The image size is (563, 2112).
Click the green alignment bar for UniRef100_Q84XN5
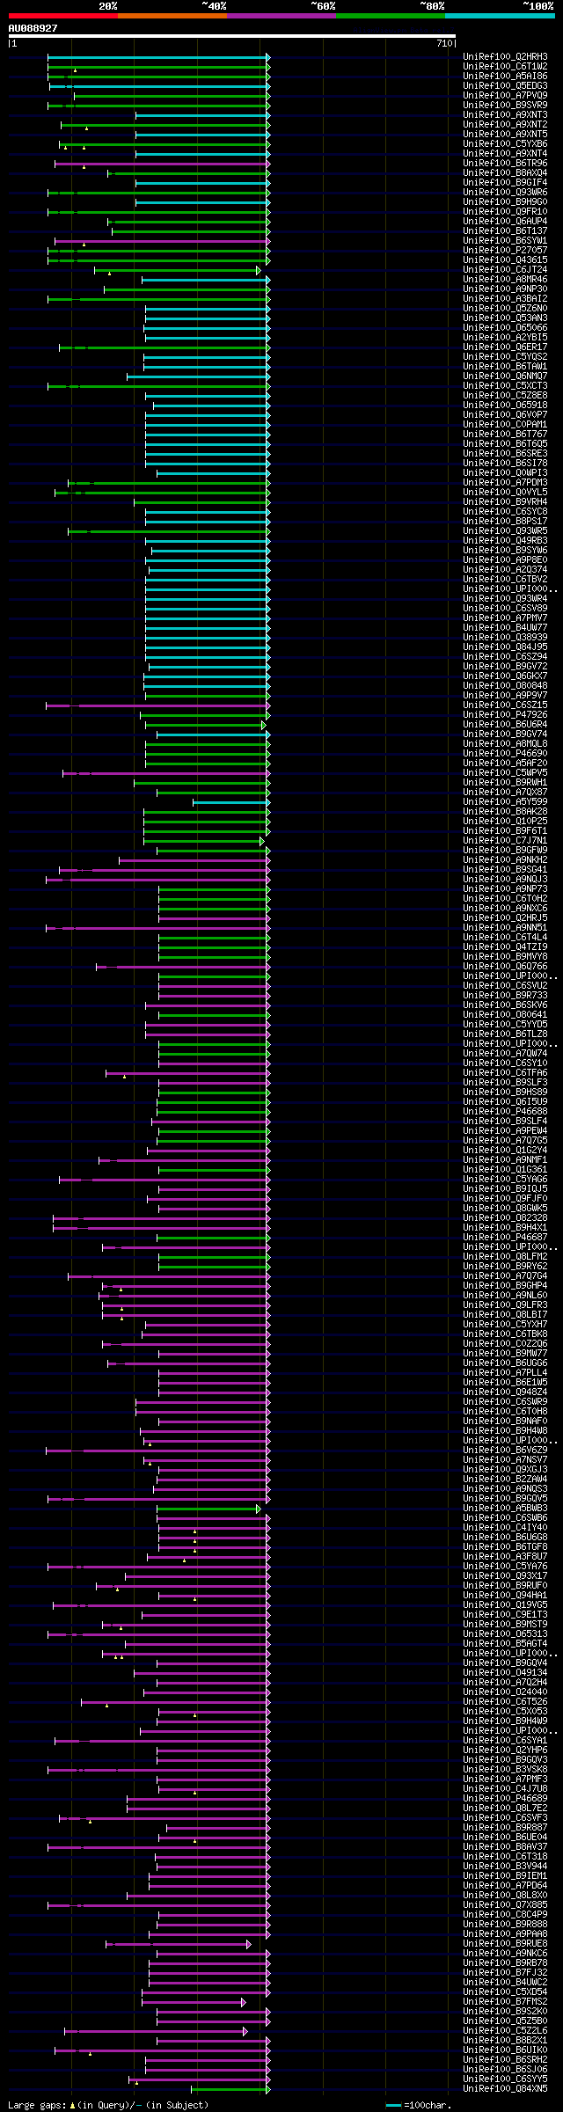(x=230, y=2089)
